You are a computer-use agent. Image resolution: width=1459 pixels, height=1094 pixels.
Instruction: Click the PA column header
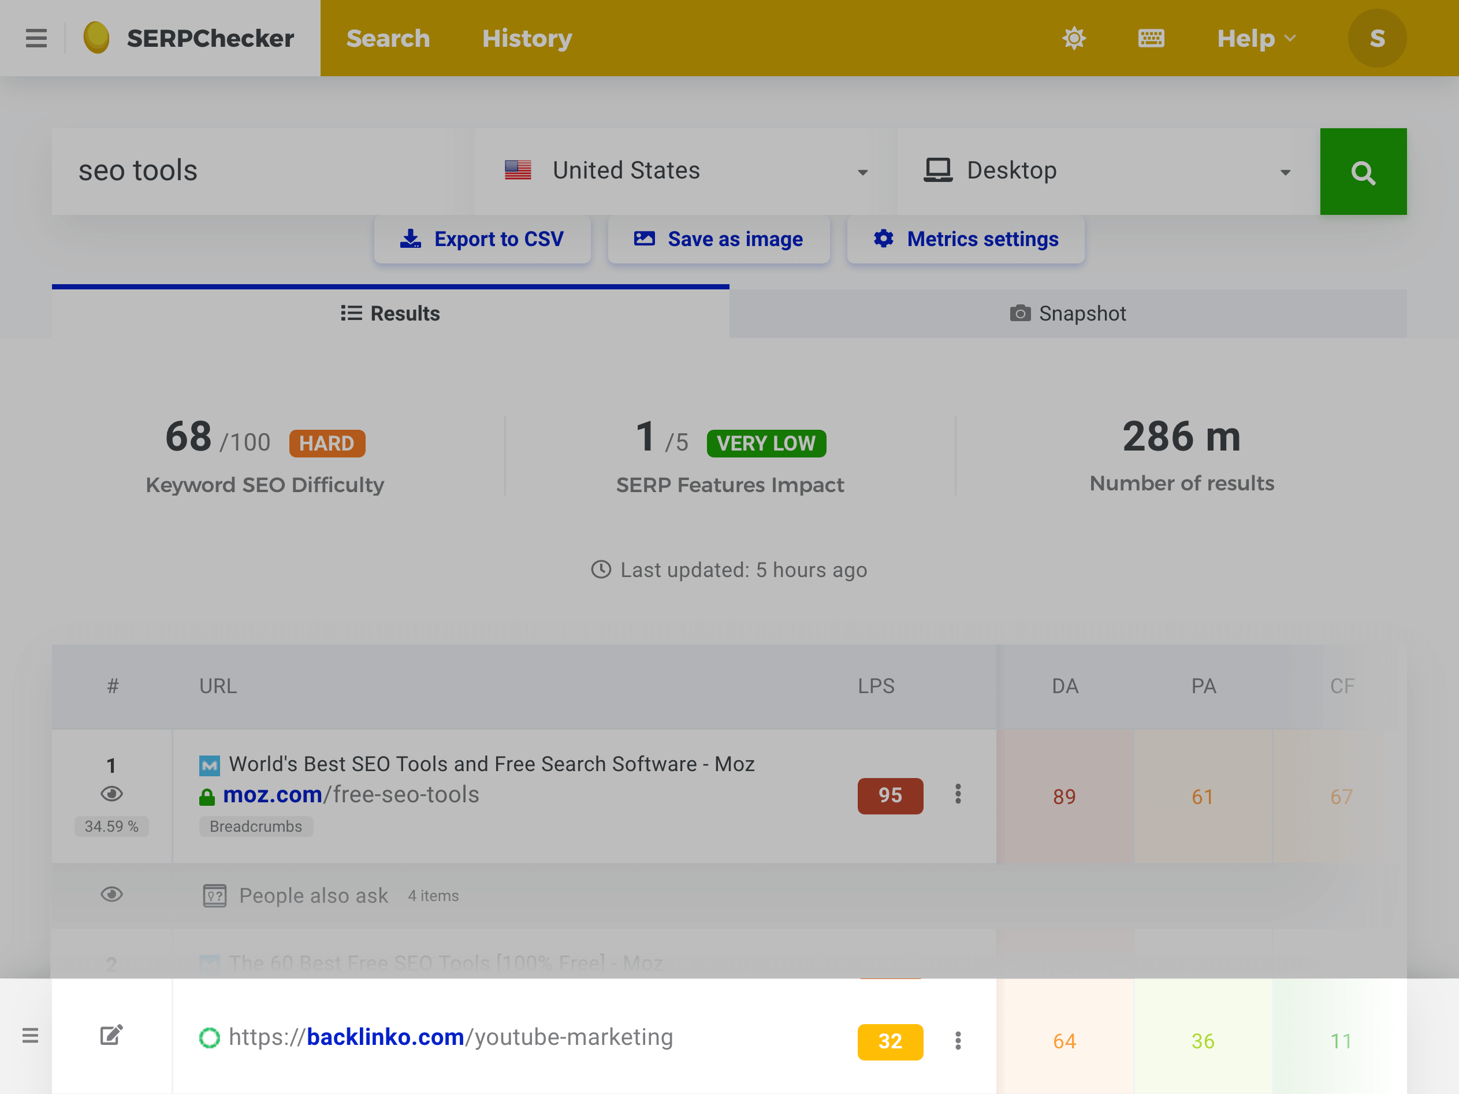1203,686
